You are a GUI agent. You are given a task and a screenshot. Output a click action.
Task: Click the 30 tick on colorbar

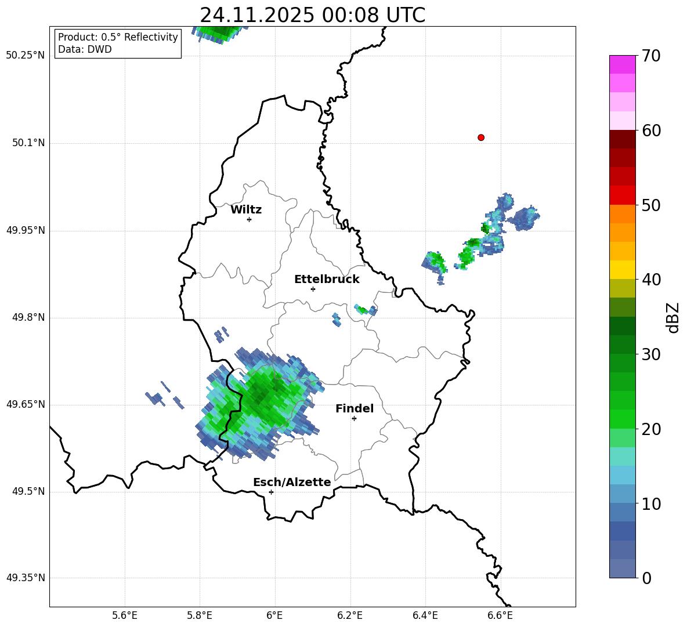(x=650, y=354)
